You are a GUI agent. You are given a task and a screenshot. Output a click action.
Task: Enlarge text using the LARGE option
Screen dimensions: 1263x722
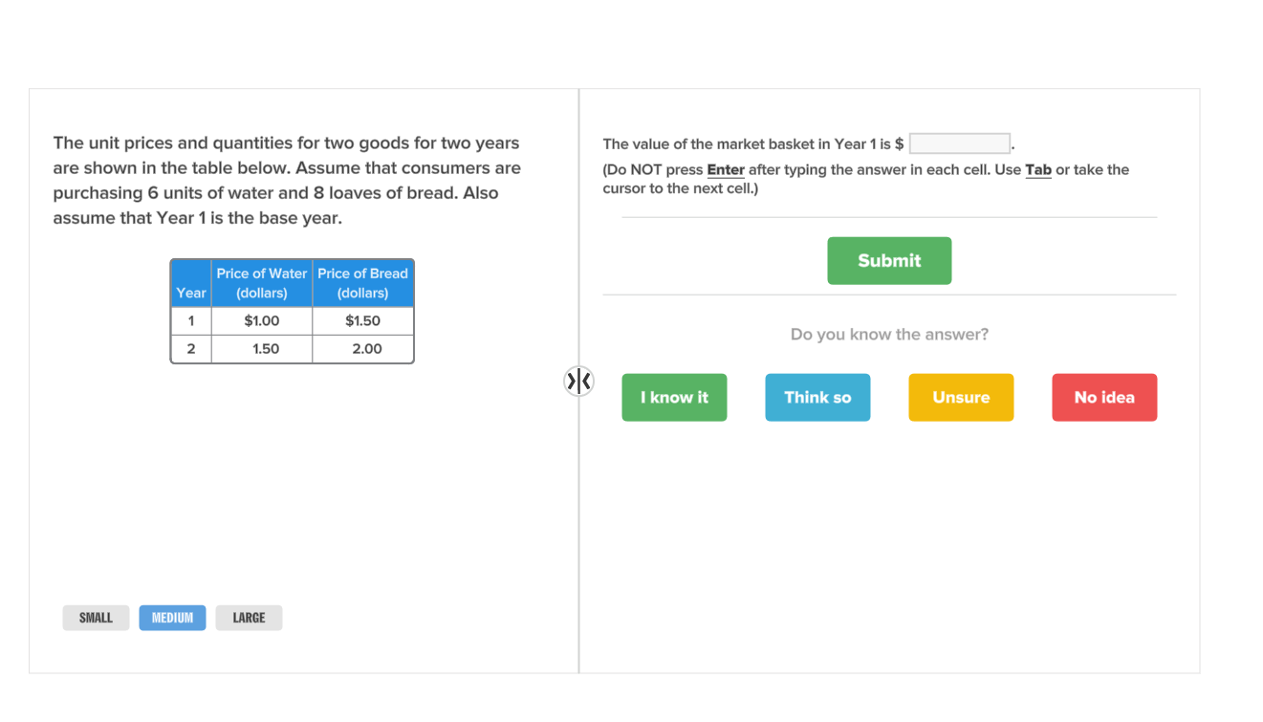tap(249, 617)
